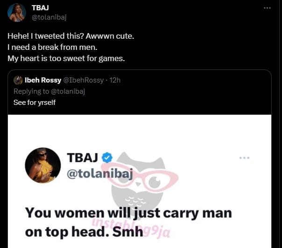Click the @IbehRossy handle
282x248 pixels.
point(84,80)
